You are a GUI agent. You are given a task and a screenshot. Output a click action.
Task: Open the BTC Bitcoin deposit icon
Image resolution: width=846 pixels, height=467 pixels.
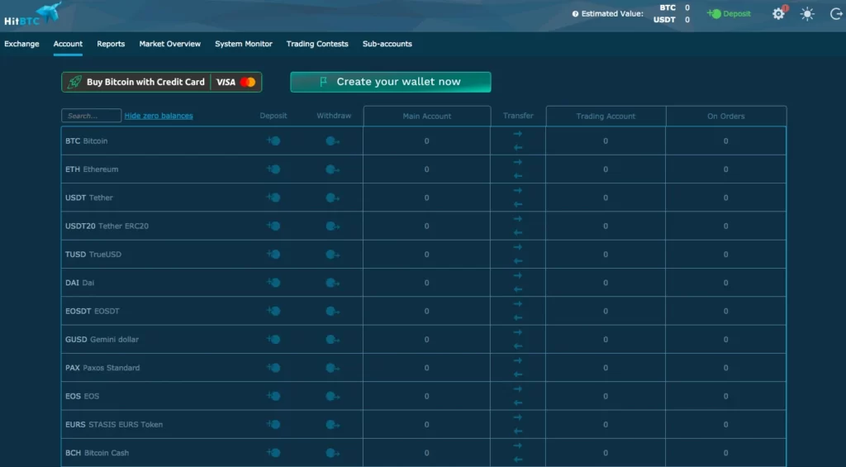tap(273, 141)
